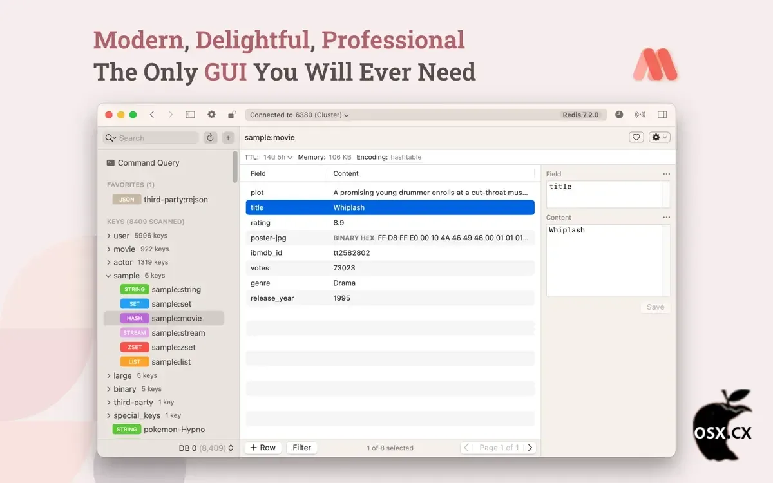Click the ZSET type badge
The width and height of the screenshot is (773, 483).
[135, 347]
